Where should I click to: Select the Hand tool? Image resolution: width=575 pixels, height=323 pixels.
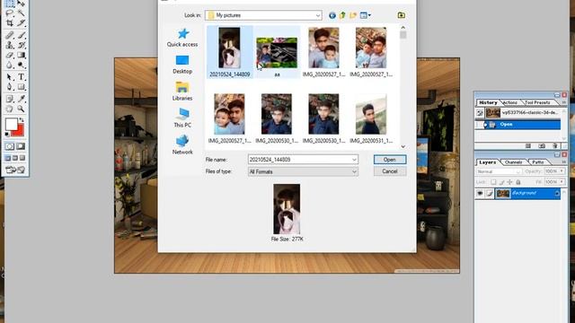click(10, 109)
